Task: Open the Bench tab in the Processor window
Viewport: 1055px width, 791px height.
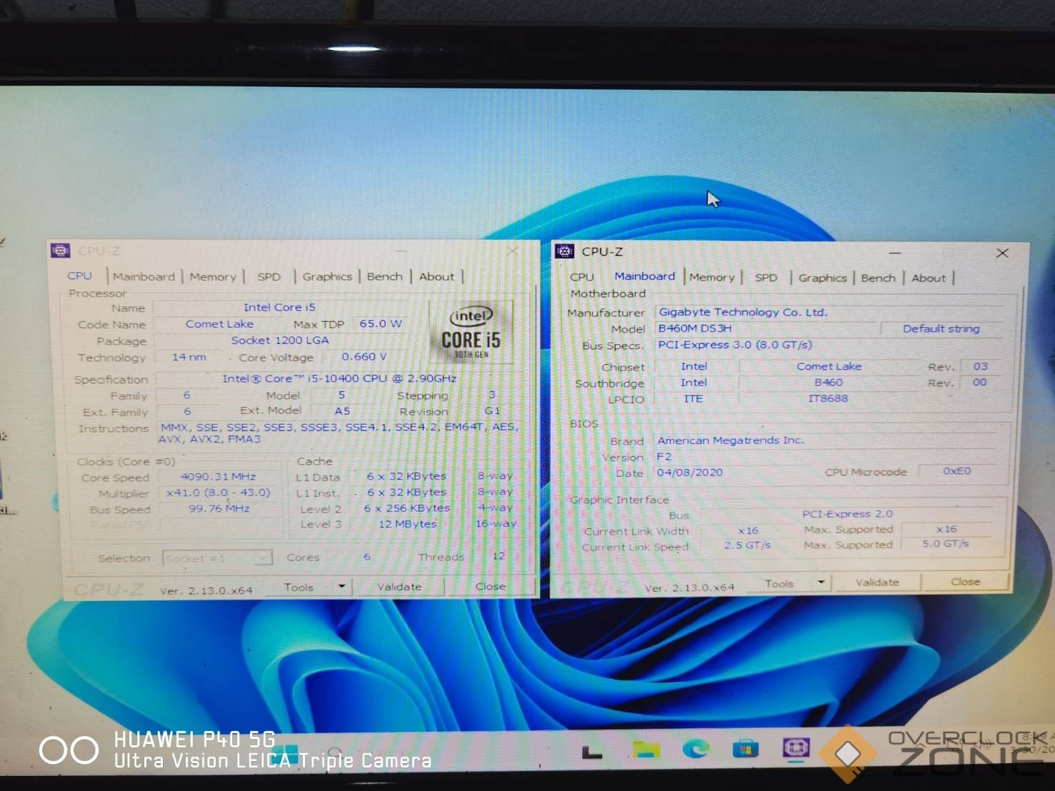Action: coord(384,277)
